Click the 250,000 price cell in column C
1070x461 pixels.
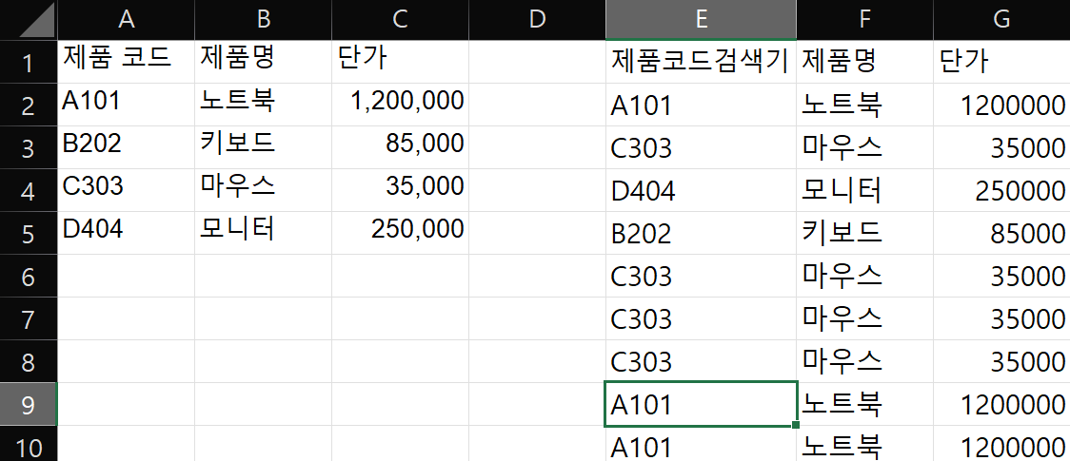401,234
